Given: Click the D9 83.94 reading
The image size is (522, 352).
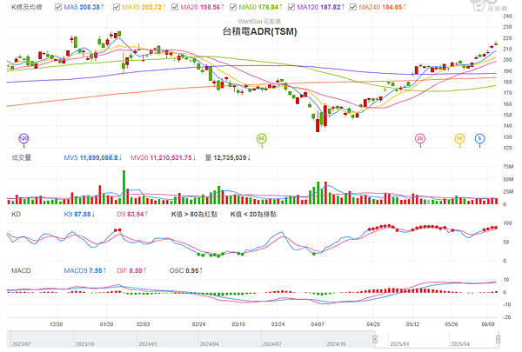Looking at the screenshot, I should click(x=132, y=215).
